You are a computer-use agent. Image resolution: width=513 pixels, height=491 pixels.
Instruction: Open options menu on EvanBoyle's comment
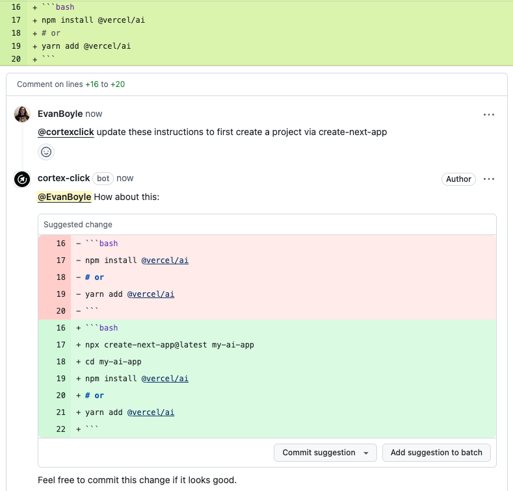click(x=489, y=114)
